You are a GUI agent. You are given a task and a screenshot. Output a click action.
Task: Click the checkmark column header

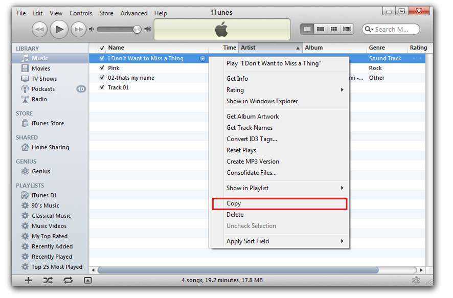tap(102, 48)
